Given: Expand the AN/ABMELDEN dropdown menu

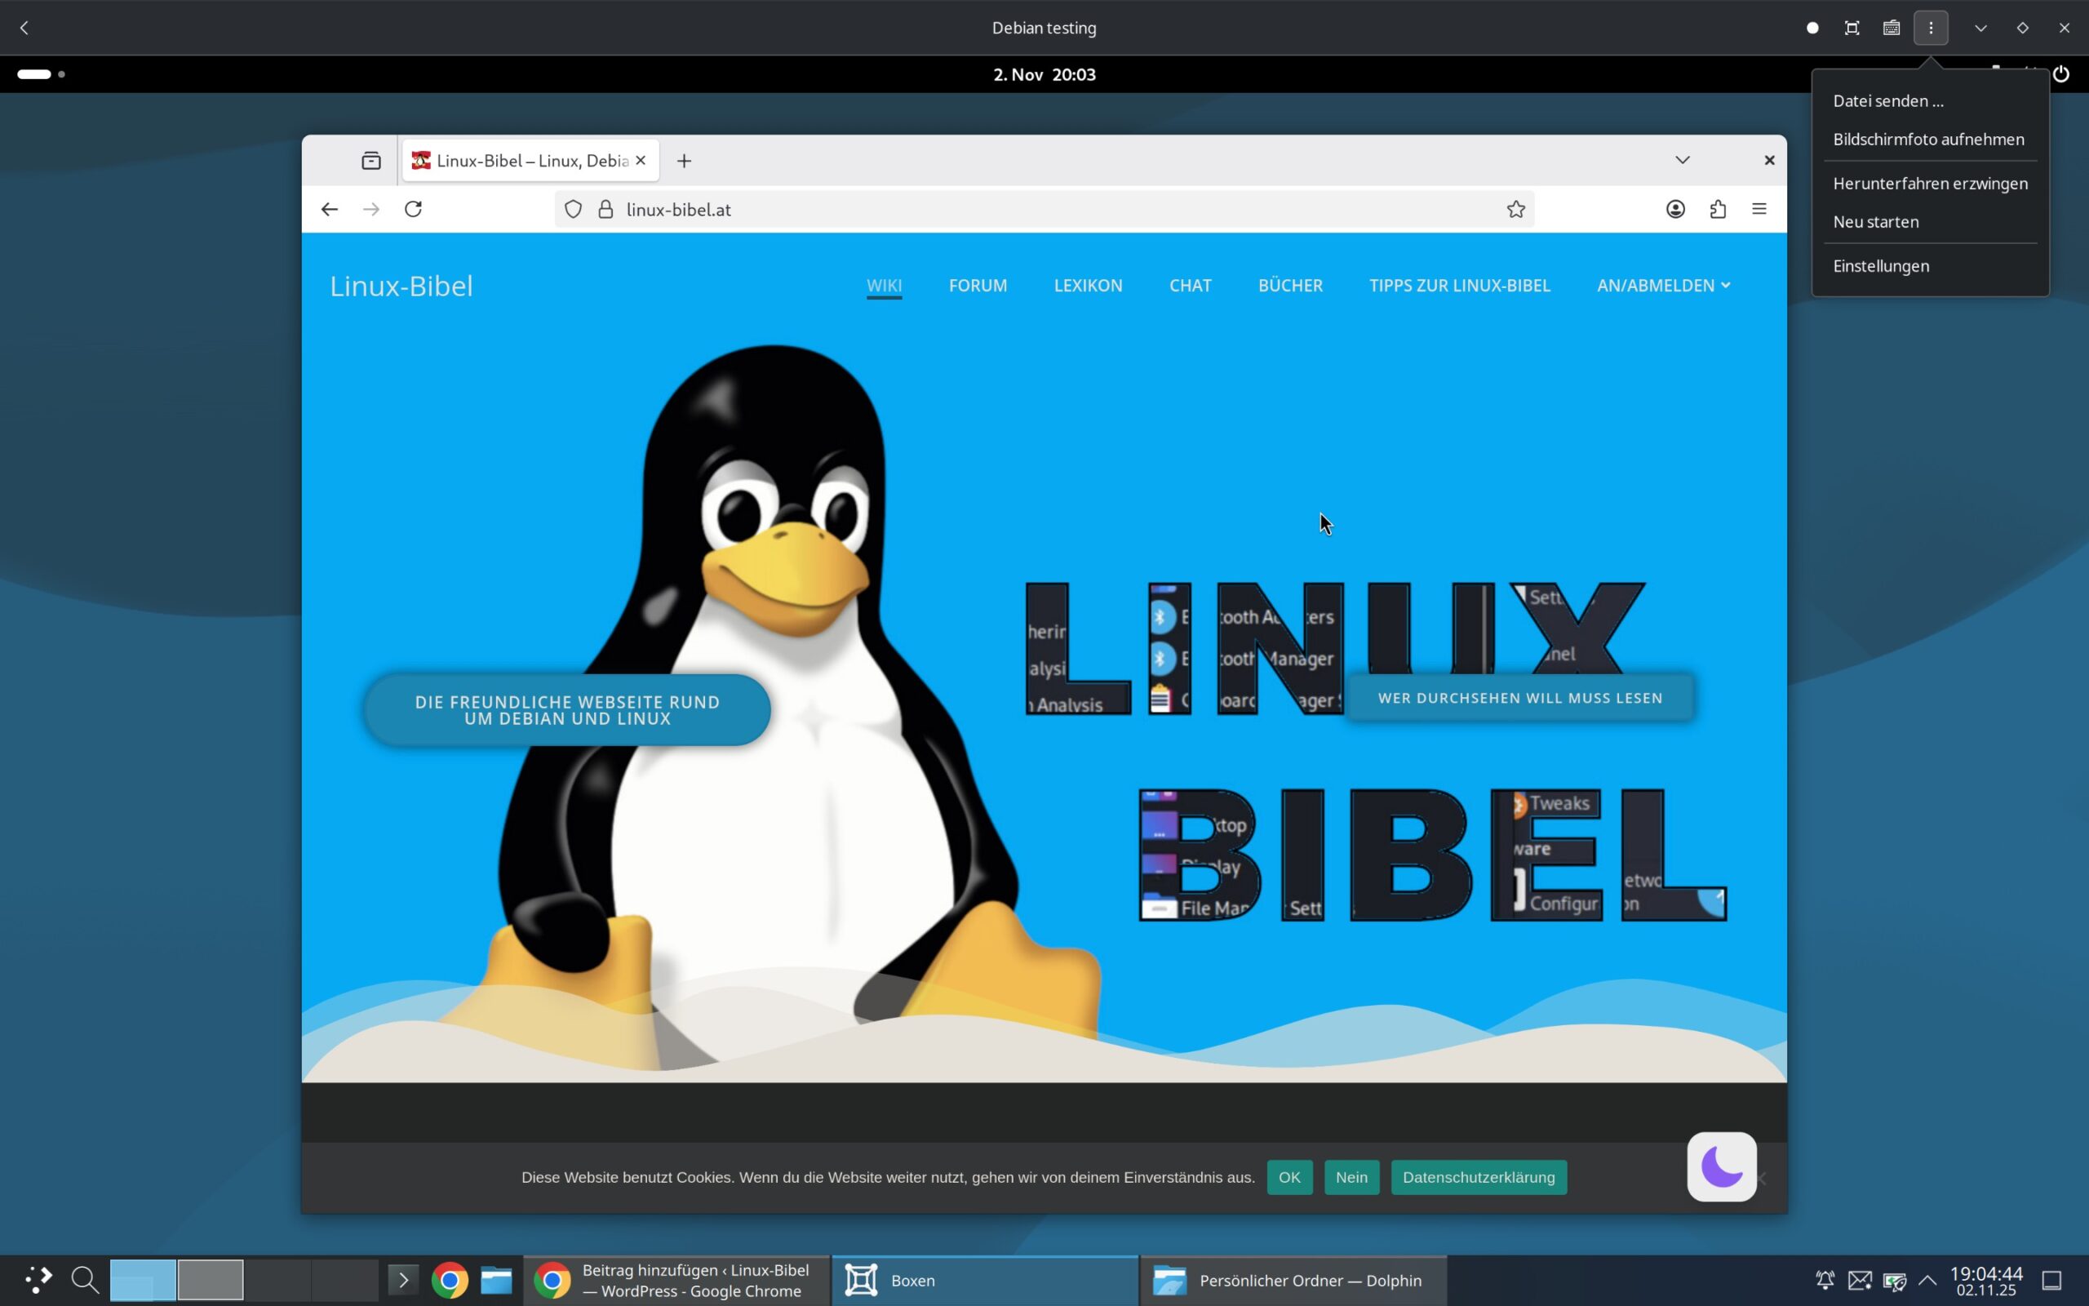Looking at the screenshot, I should (1662, 285).
